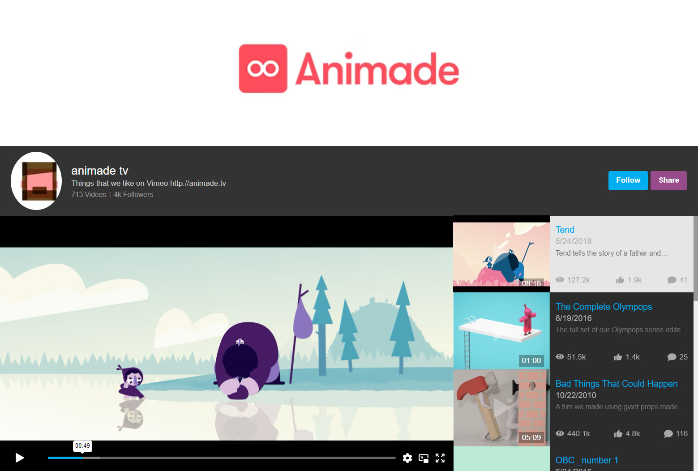Open The Complete Olympops title link
The image size is (698, 471).
pos(604,307)
